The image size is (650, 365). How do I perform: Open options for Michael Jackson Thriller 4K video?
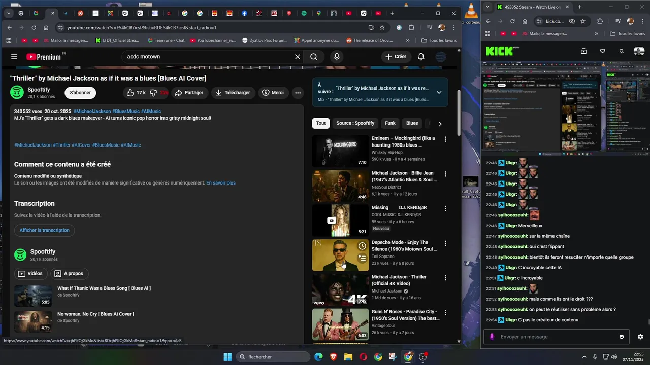445,278
